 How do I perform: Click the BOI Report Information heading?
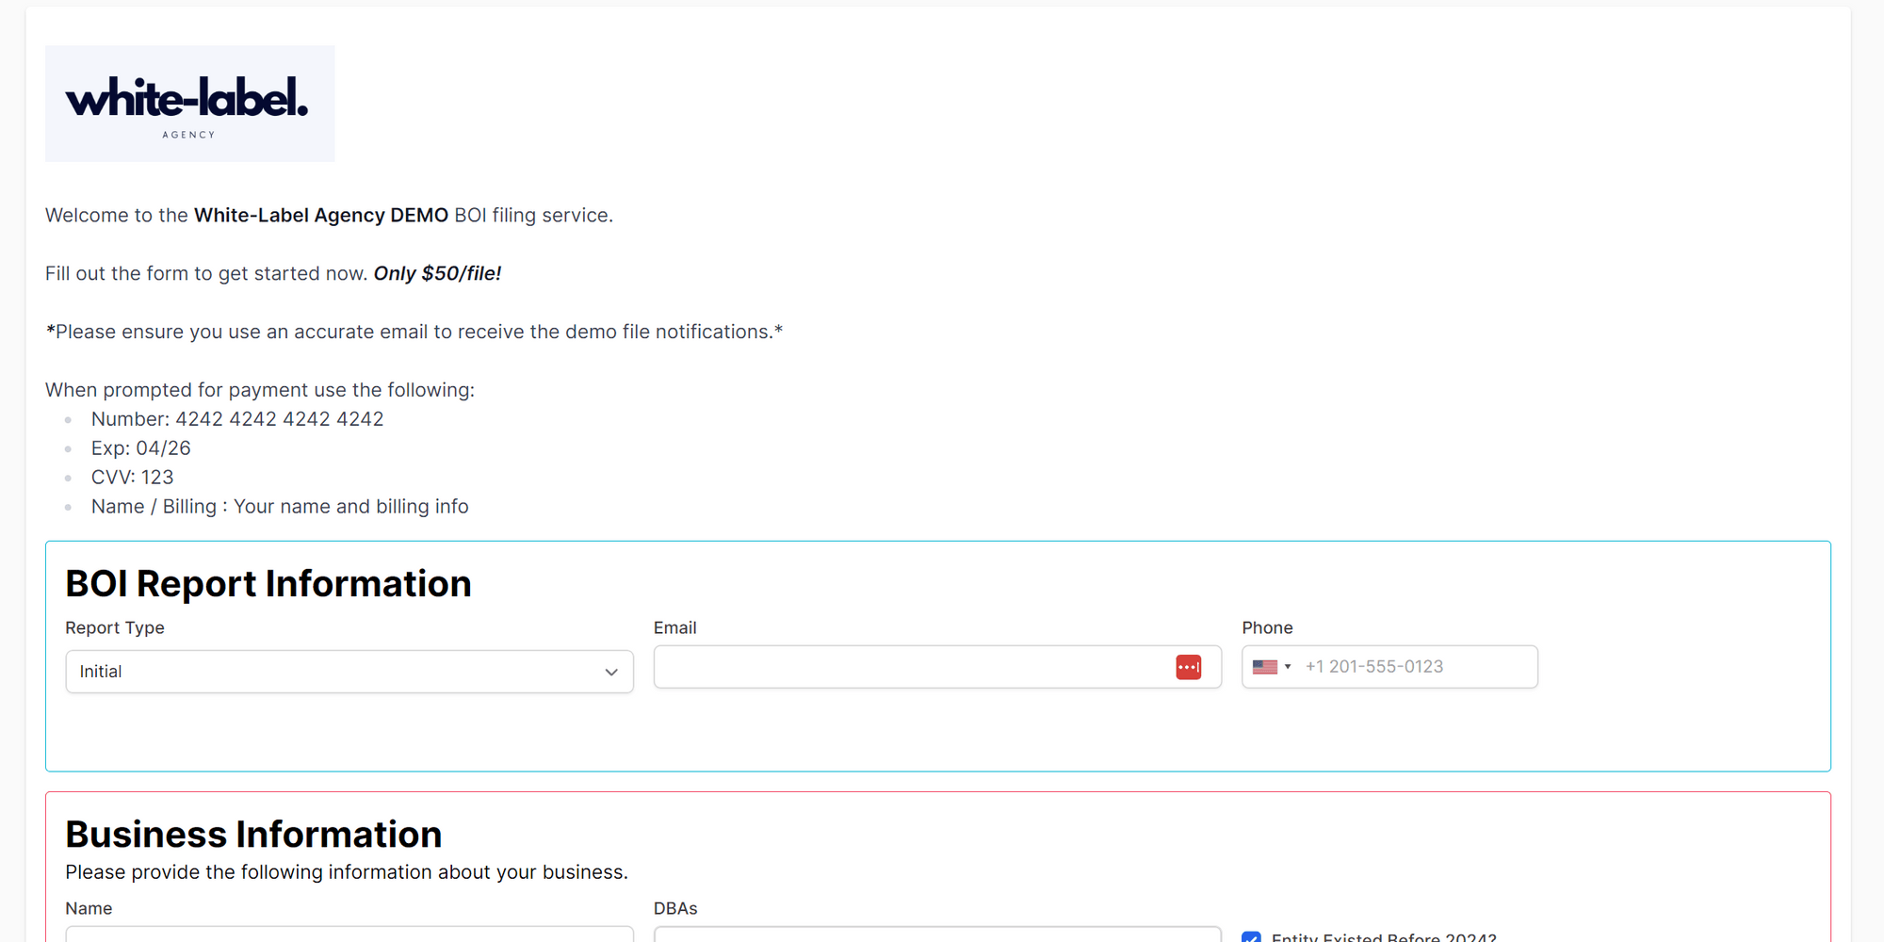click(x=268, y=584)
